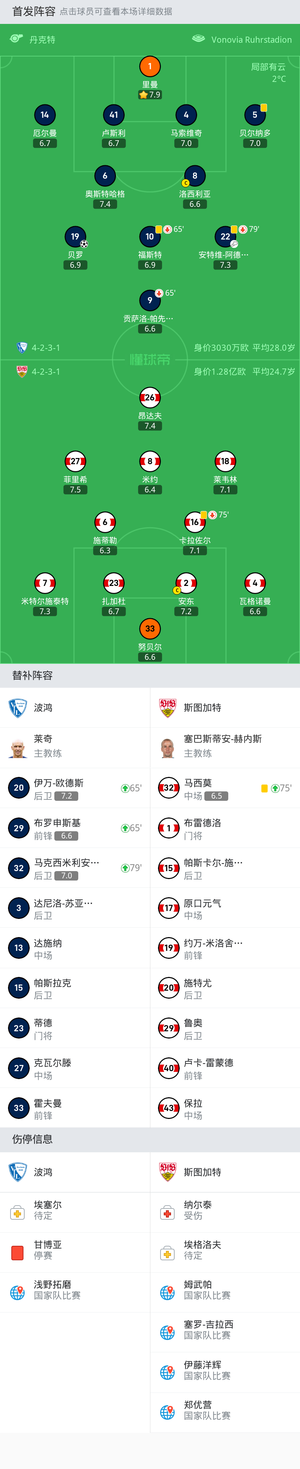This screenshot has width=300, height=1469.
Task: Open captain 安东 number 2 badge
Action: [186, 583]
